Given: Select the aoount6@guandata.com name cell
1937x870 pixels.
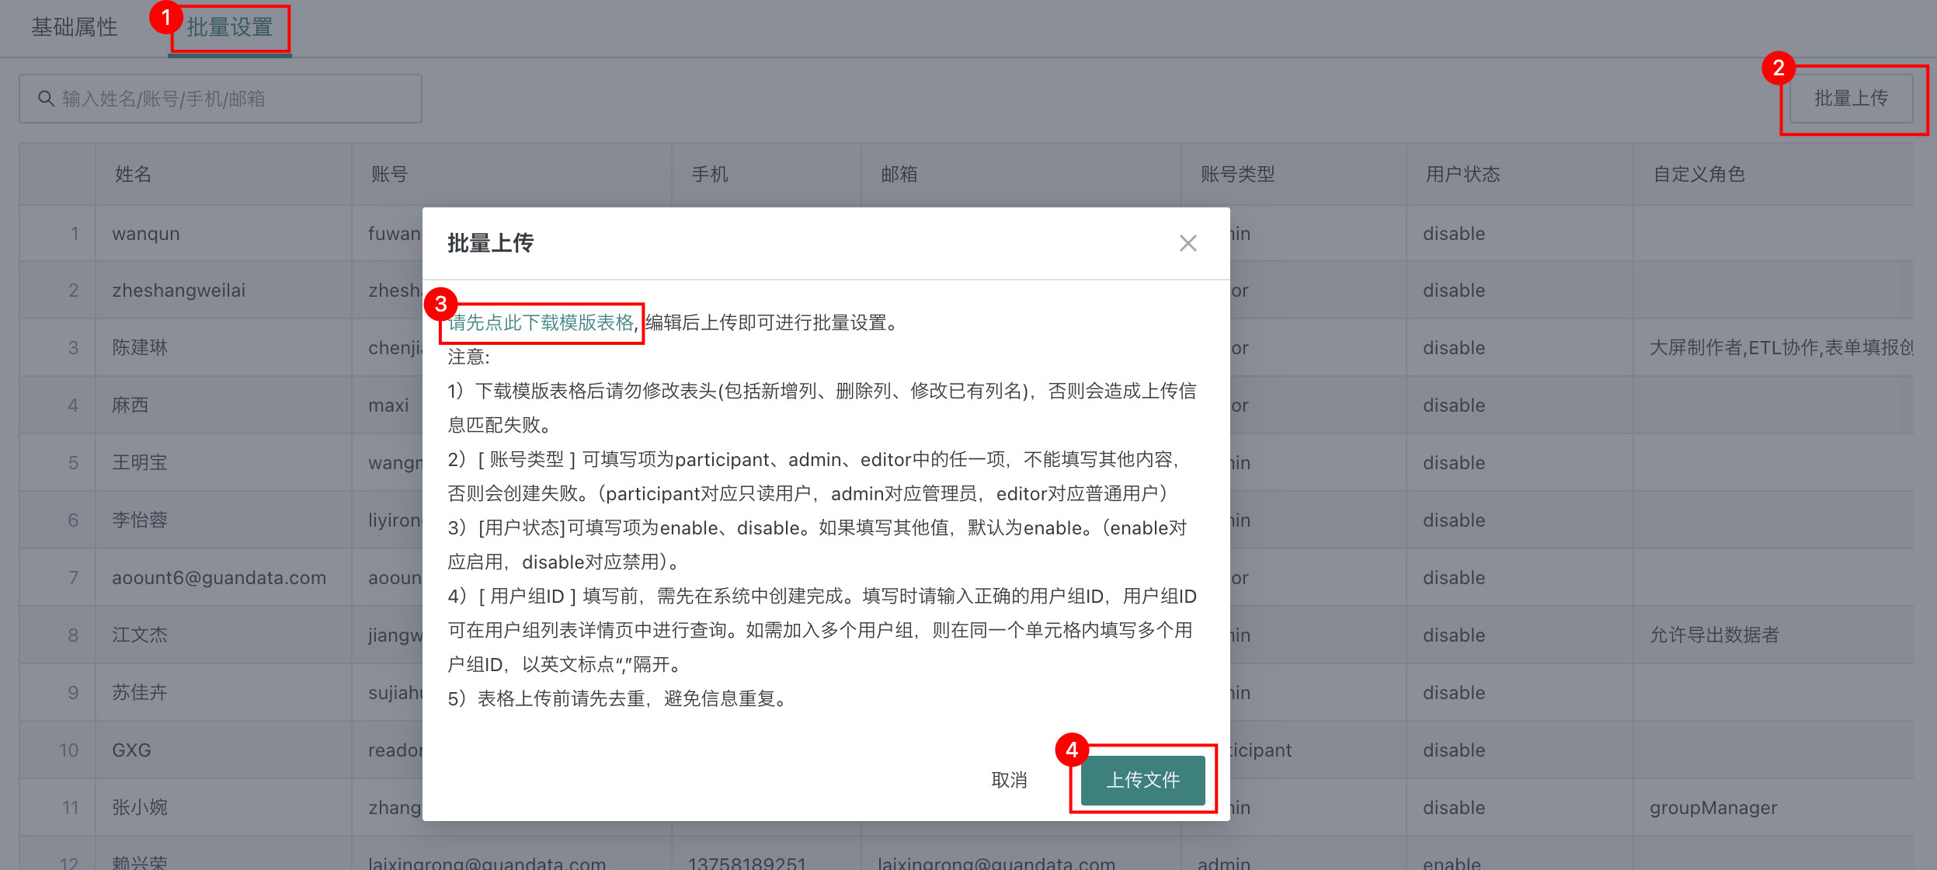Looking at the screenshot, I should pyautogui.click(x=218, y=578).
